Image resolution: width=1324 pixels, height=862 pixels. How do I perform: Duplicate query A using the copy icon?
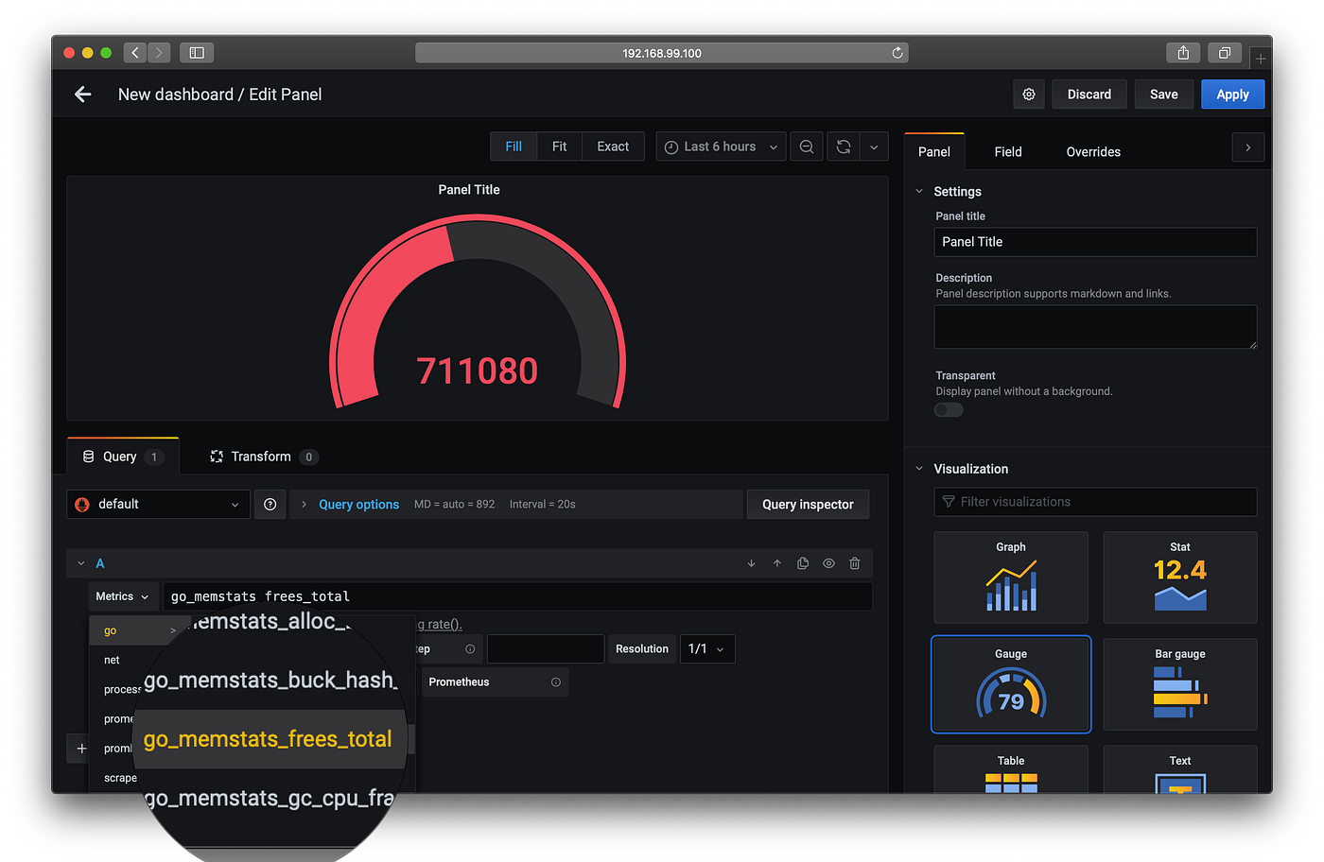click(x=802, y=562)
